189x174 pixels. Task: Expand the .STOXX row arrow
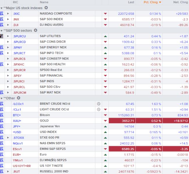[x=8, y=137]
